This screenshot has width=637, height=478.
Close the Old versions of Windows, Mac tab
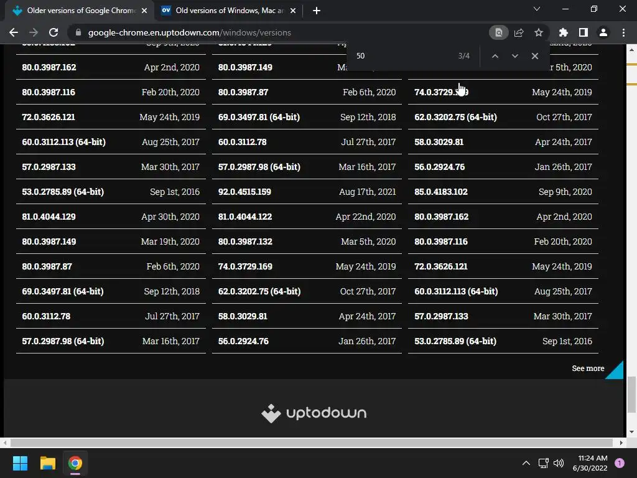point(293,11)
